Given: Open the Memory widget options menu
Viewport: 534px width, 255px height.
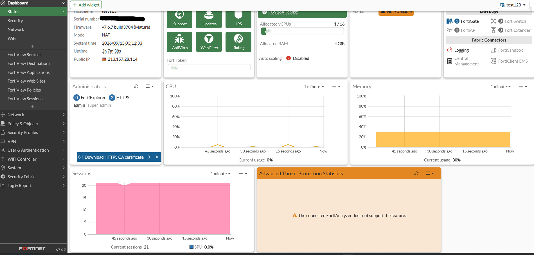Looking at the screenshot, I should coord(523,86).
